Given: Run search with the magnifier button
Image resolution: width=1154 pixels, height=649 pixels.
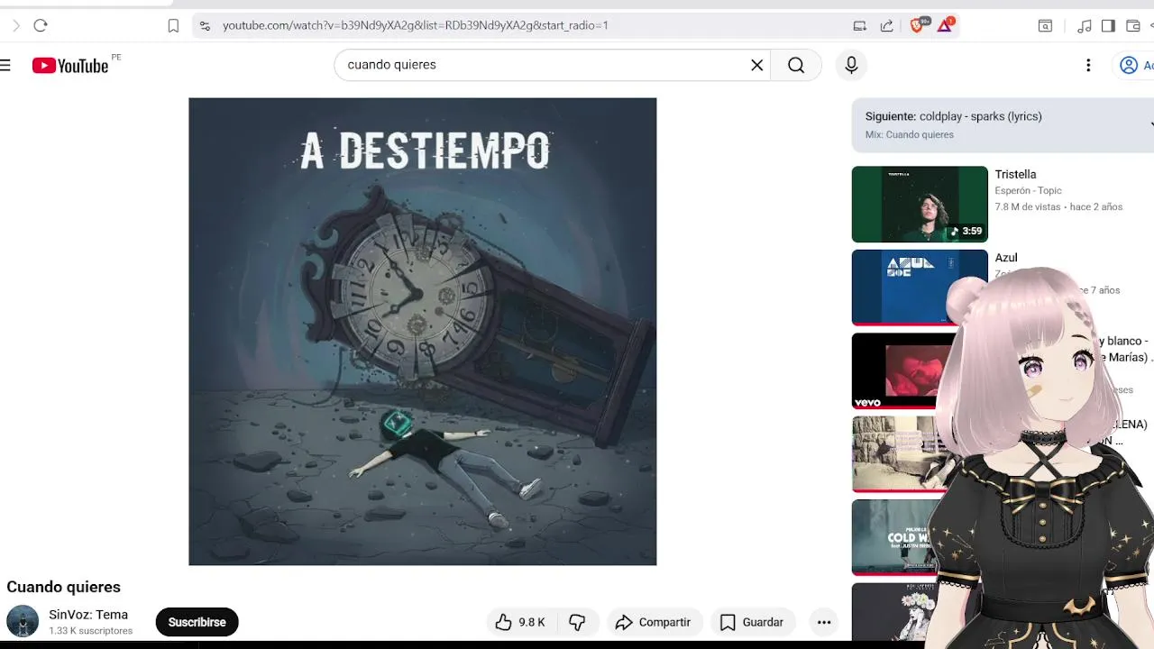Looking at the screenshot, I should (x=796, y=65).
